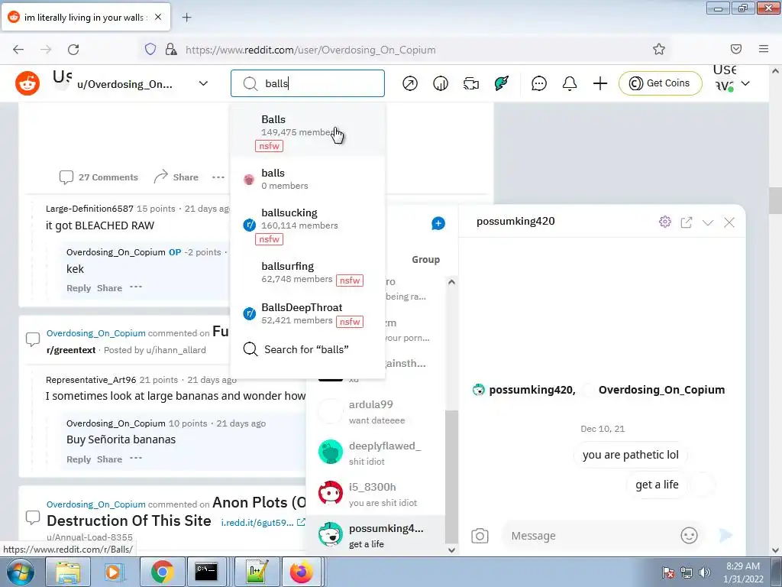Click Reply under the kek comment
The height and width of the screenshot is (587, 782).
point(79,288)
